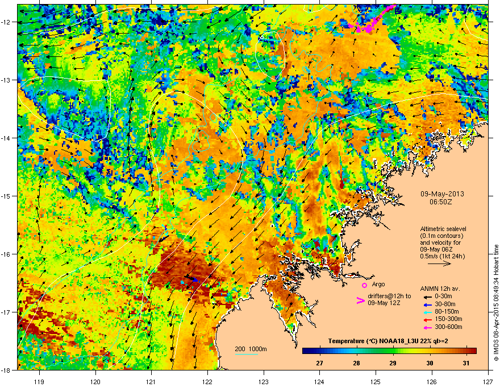Click the latitude axis label -16
Viewport: 500px width, 387px height.
tap(6, 254)
